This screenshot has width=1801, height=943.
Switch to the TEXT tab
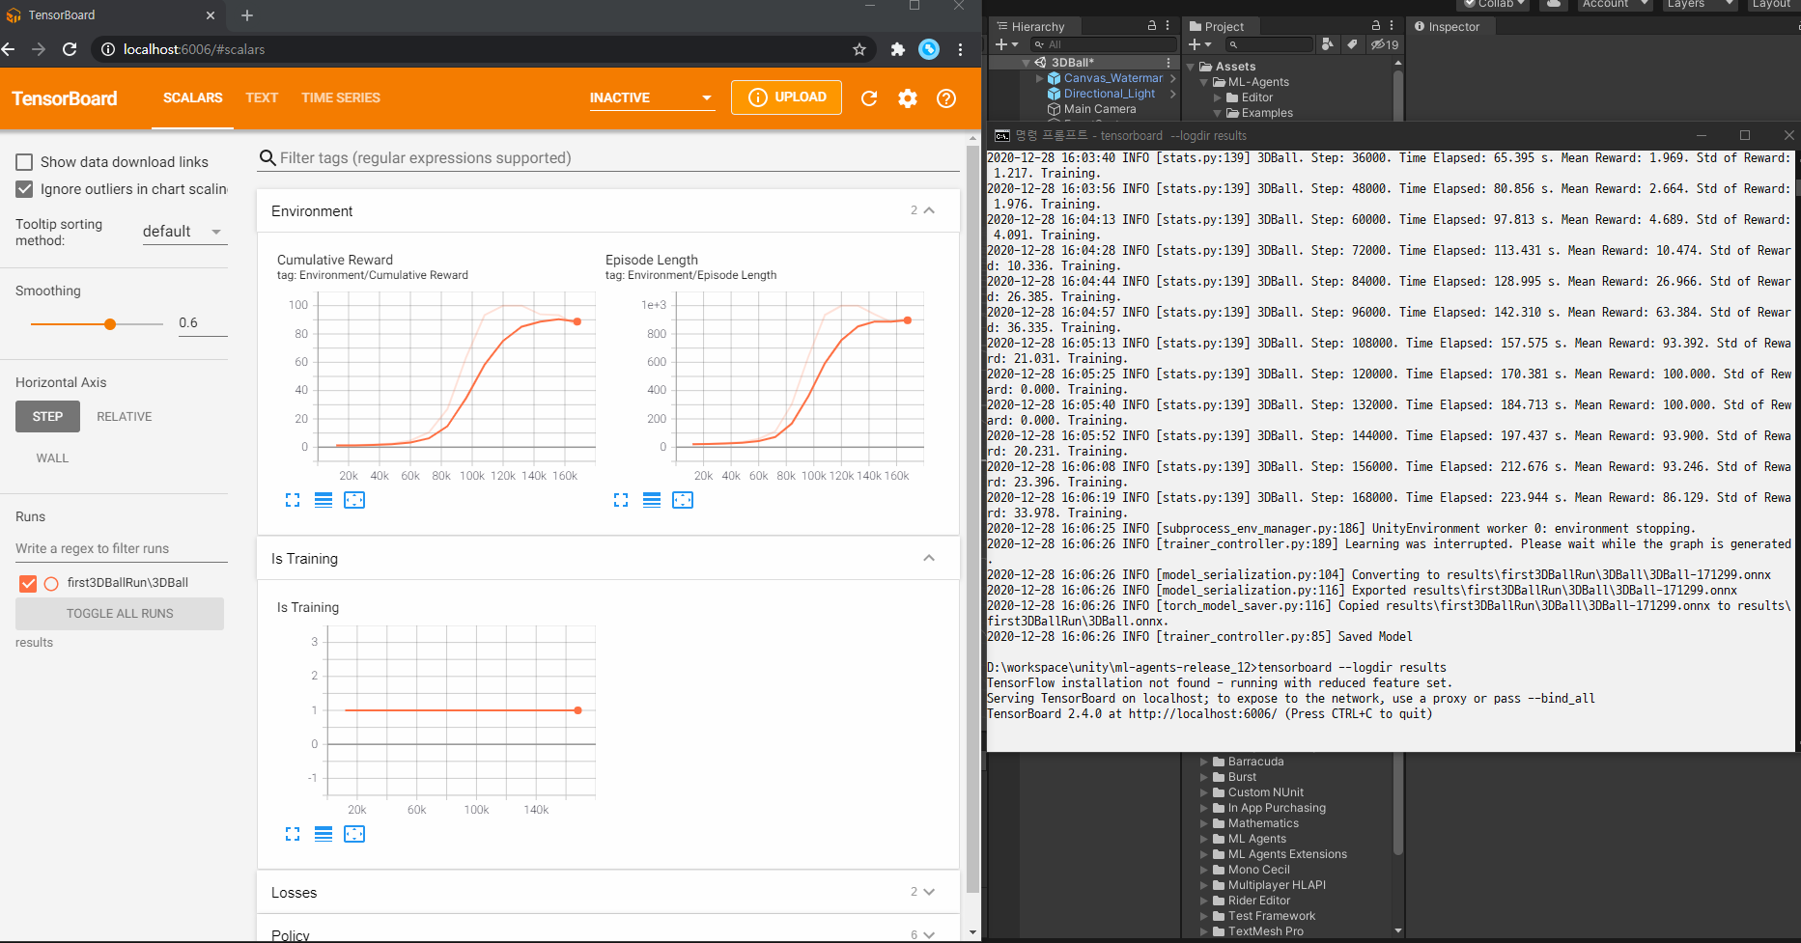[x=262, y=97]
